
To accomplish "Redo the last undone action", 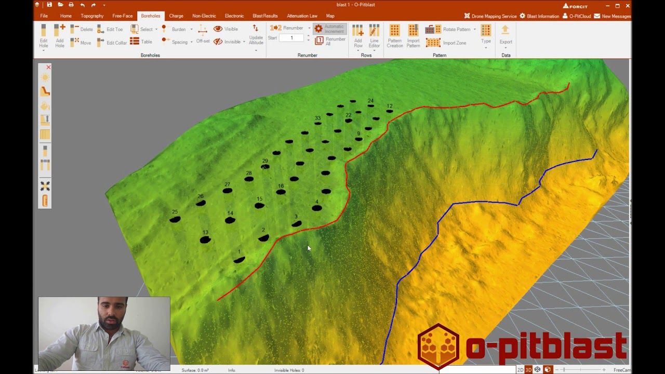I will coord(94,5).
